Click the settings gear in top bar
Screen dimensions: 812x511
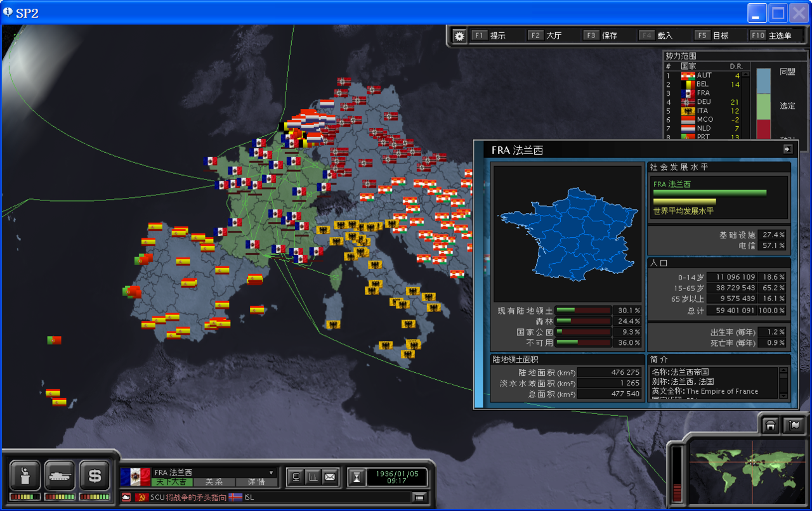coord(459,36)
